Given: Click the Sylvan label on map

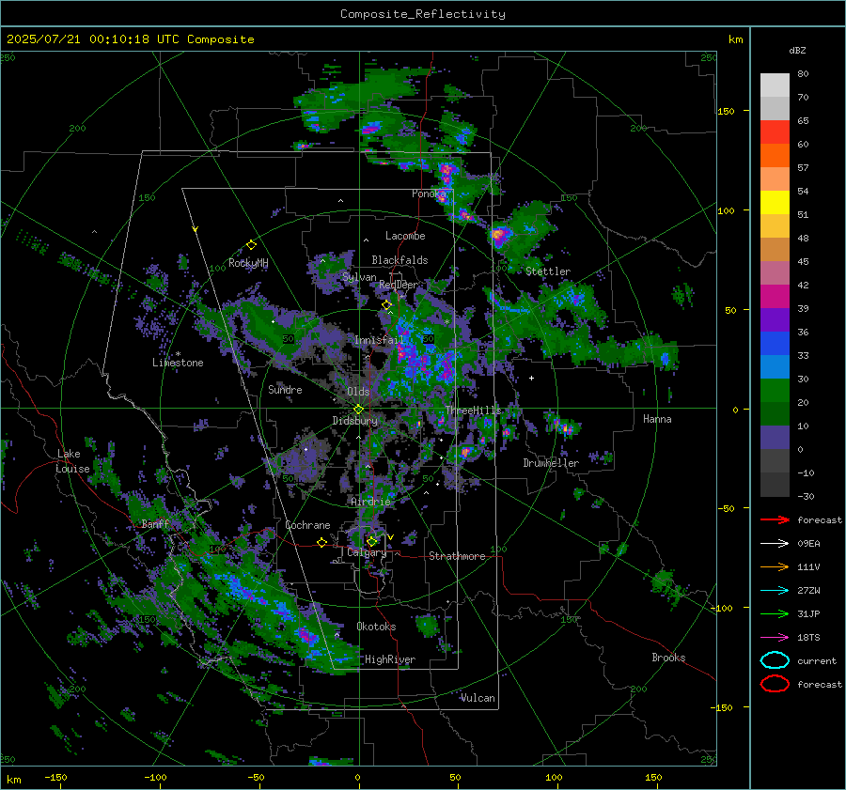Looking at the screenshot, I should tap(359, 277).
